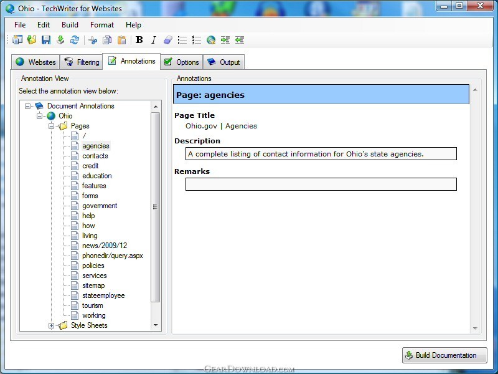
Task: Select the contacts page
Action: tap(95, 156)
